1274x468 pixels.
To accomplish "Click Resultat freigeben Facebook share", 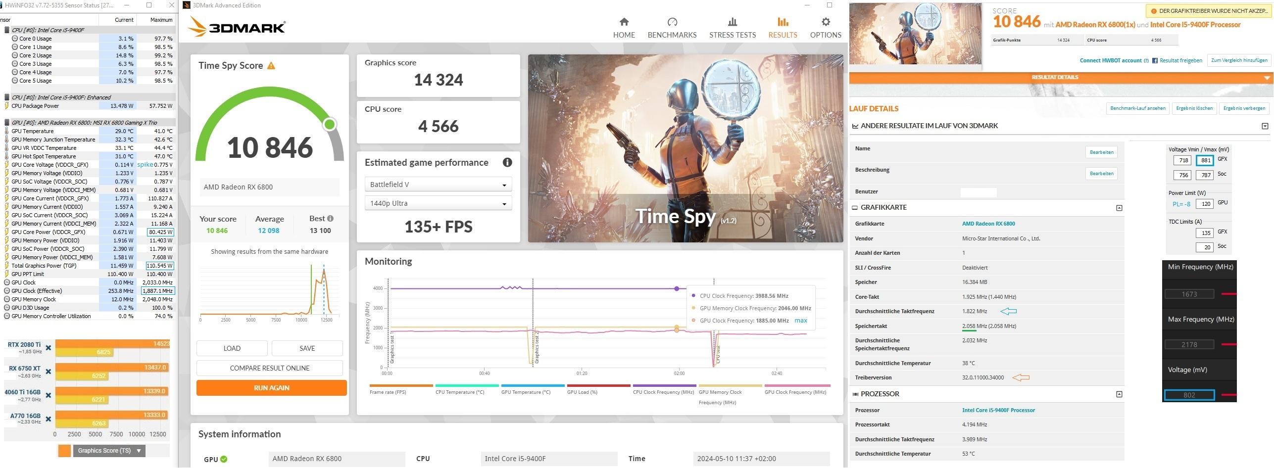I will (1177, 60).
